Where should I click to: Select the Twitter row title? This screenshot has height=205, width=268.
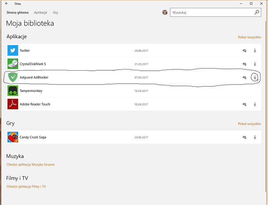tap(25, 51)
